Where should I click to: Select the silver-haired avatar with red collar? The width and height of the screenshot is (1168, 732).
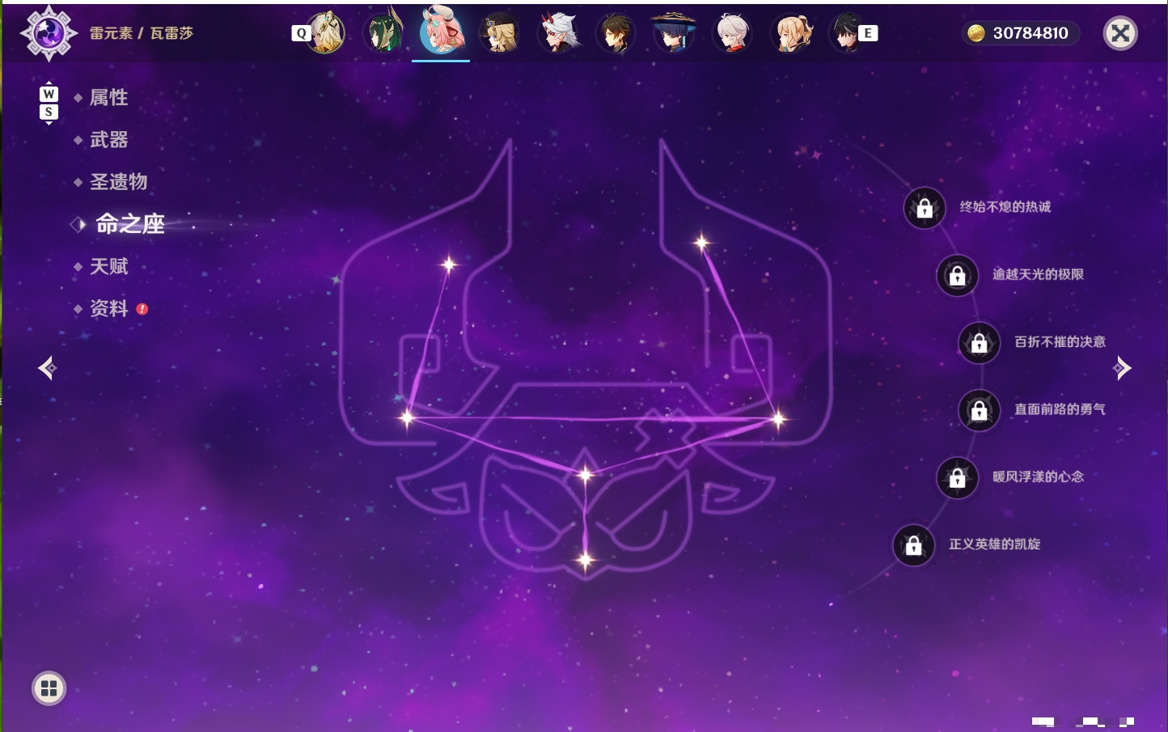click(x=733, y=32)
